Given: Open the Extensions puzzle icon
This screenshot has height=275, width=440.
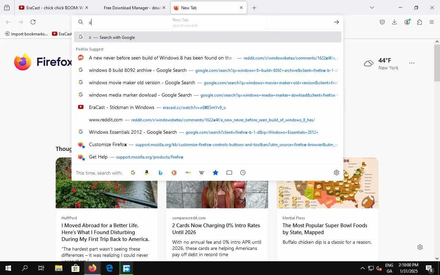Looking at the screenshot, I should coord(419,22).
